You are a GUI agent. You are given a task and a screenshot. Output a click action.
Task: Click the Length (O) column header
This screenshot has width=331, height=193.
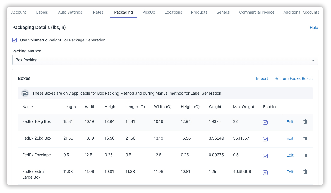[135, 107]
